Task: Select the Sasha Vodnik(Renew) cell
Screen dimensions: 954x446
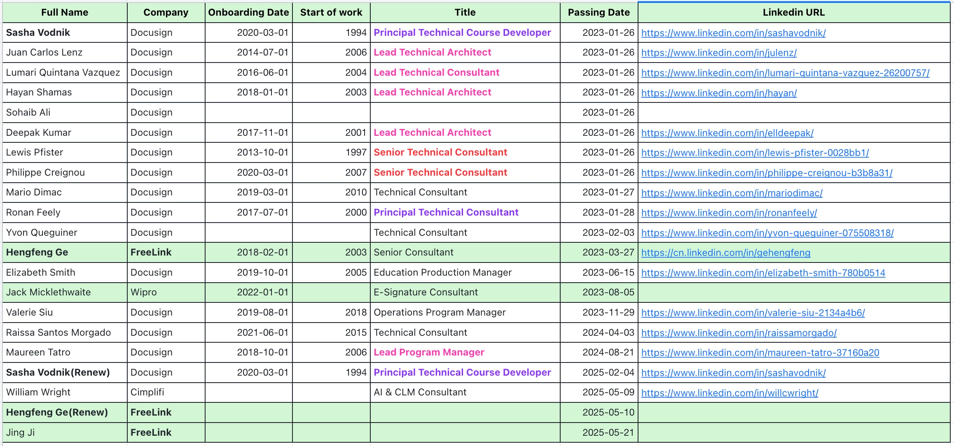Action: tap(65, 372)
